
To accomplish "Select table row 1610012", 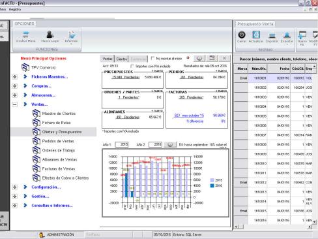I will 273,182.
